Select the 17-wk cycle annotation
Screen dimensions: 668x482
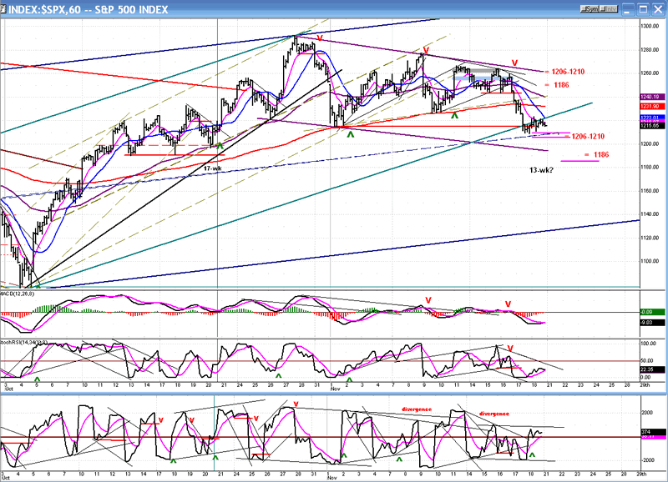pyautogui.click(x=212, y=168)
